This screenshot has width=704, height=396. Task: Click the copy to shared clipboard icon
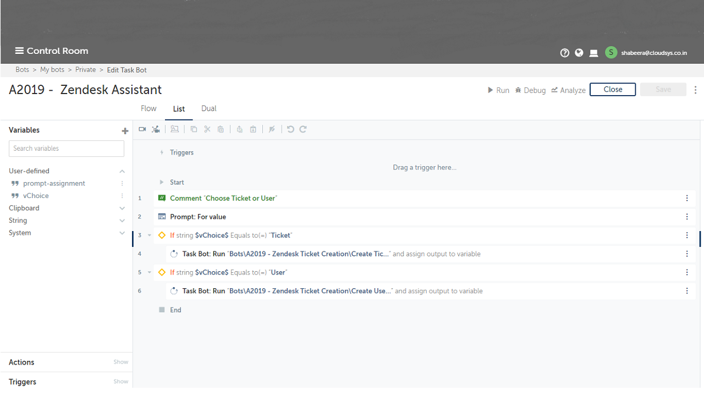point(240,129)
